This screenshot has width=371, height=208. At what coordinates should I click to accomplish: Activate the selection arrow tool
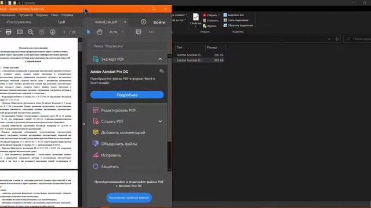pyautogui.click(x=89, y=32)
